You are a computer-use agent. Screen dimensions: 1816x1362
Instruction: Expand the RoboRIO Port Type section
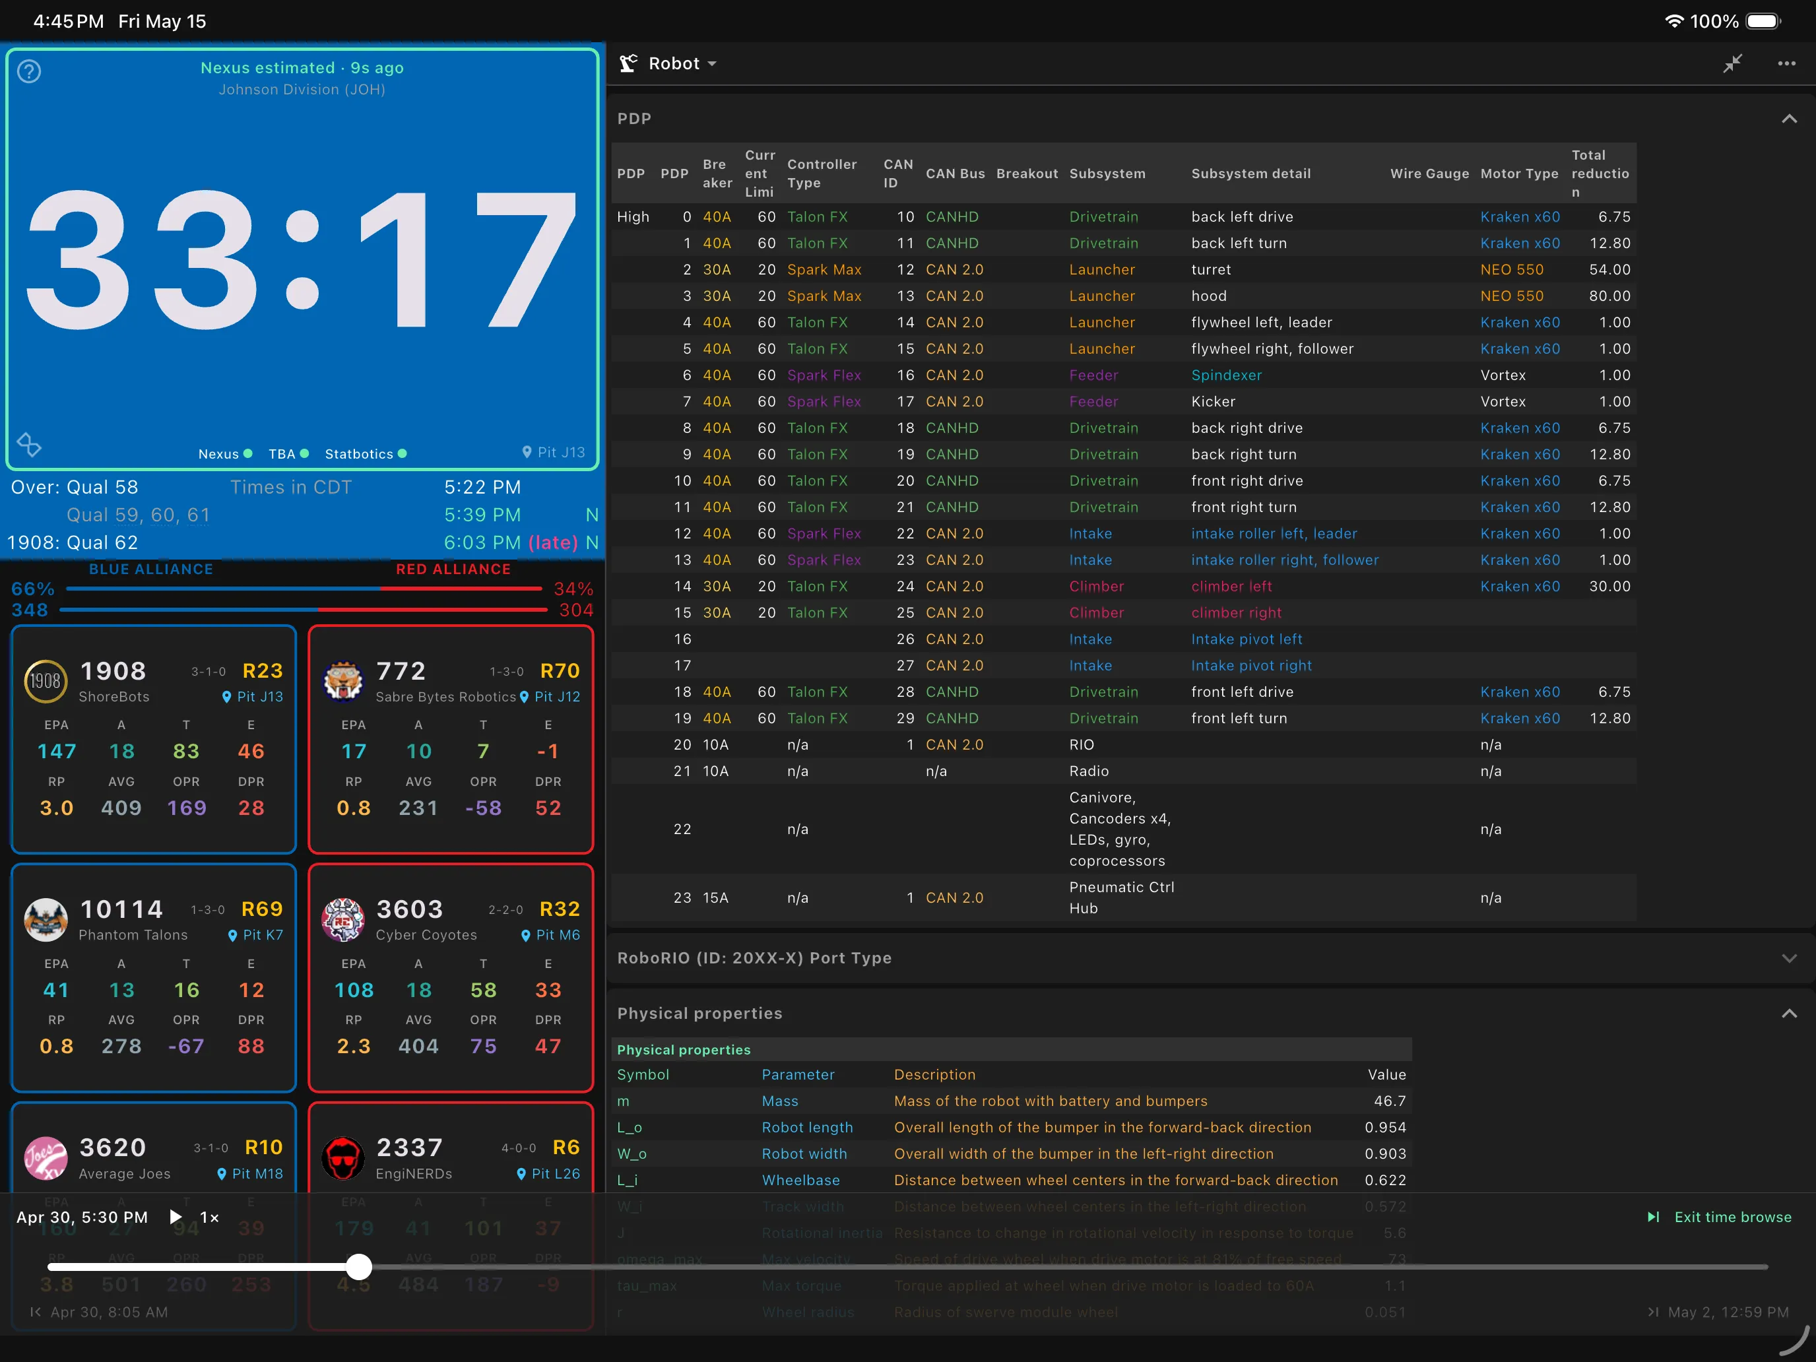pyautogui.click(x=1789, y=958)
